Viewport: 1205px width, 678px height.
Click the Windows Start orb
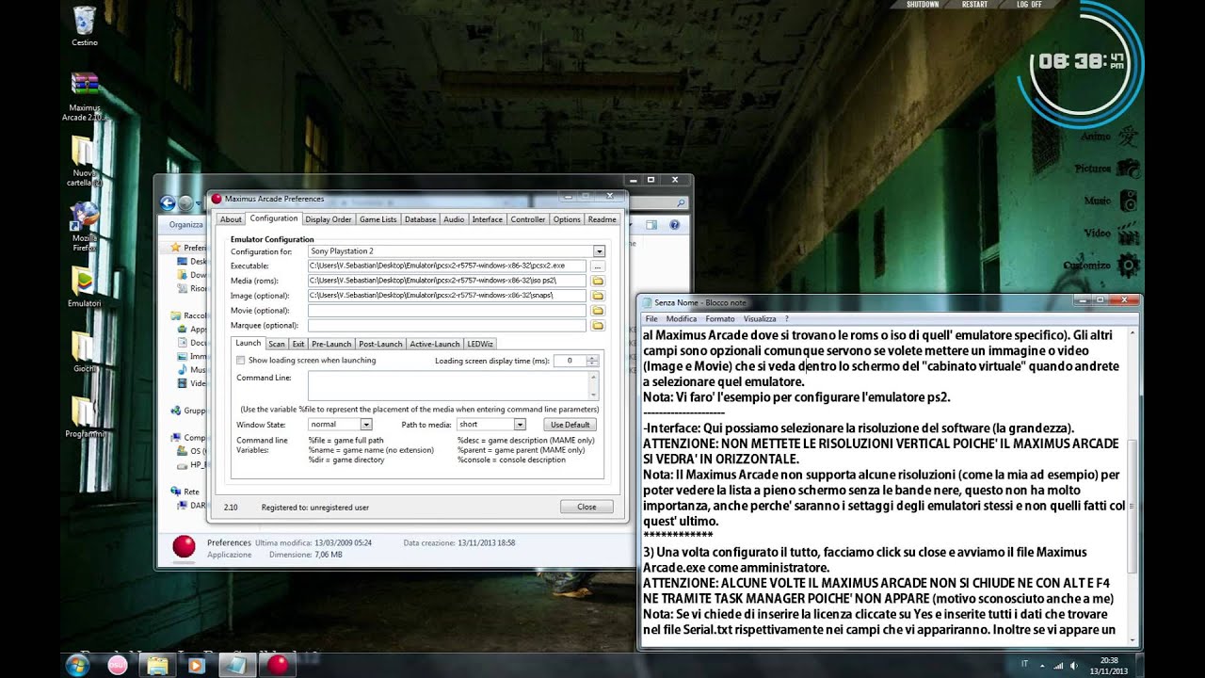click(77, 665)
